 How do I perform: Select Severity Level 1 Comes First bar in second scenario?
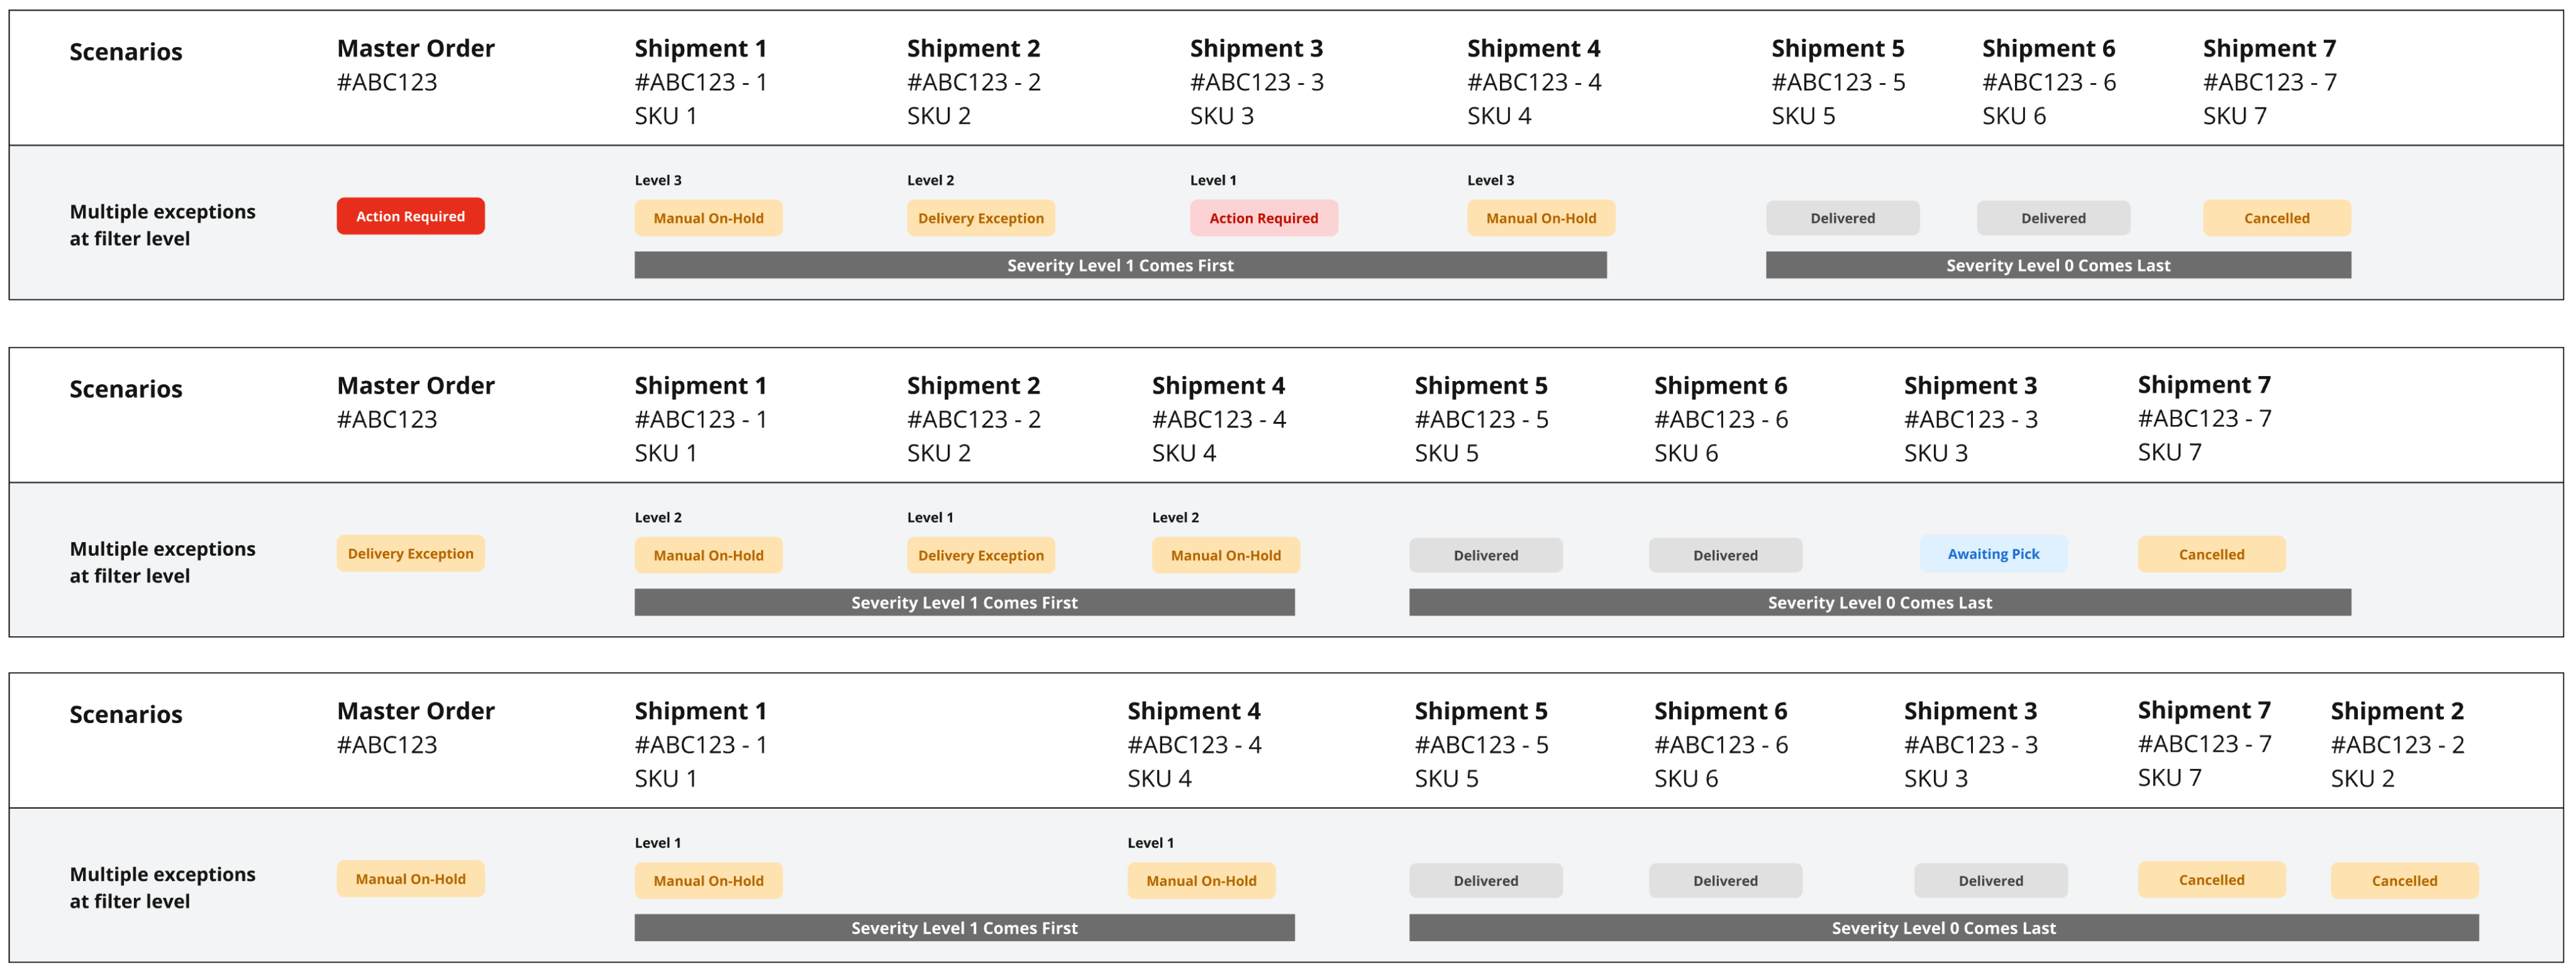pos(964,602)
